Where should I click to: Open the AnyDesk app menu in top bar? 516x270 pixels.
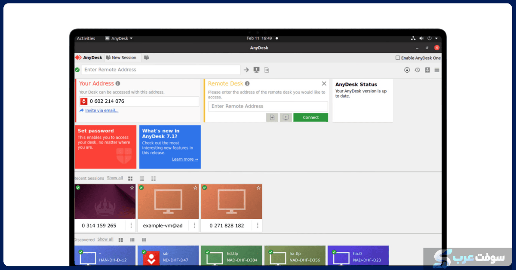119,38
